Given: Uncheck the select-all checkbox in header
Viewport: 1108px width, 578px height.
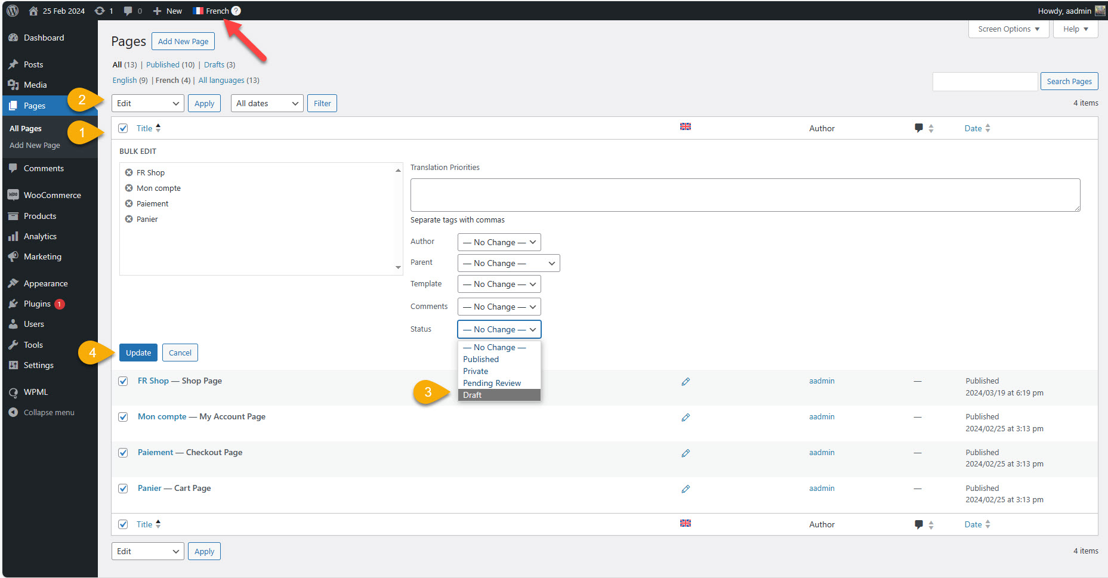Looking at the screenshot, I should pos(123,128).
